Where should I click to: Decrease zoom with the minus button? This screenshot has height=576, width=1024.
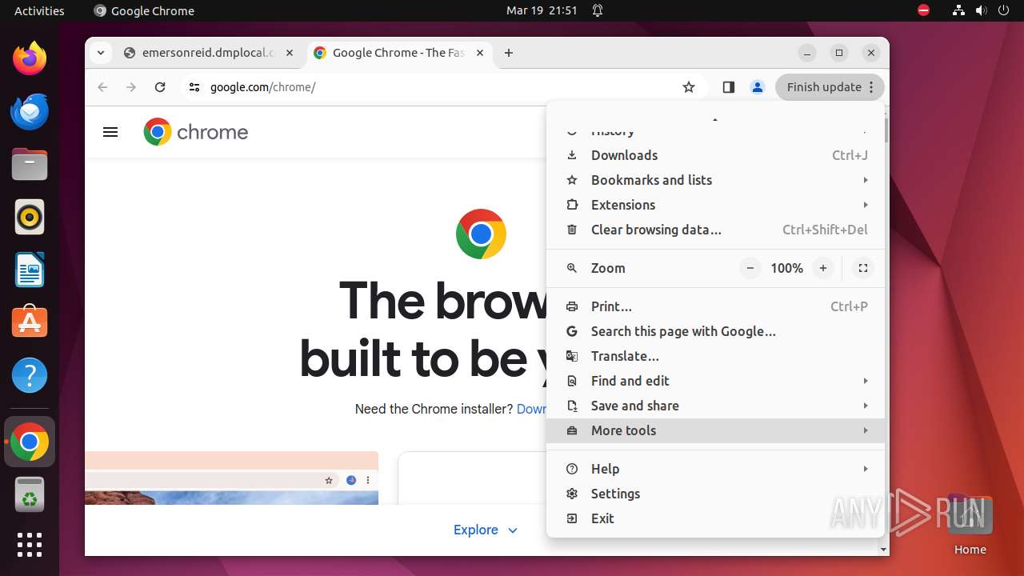[x=750, y=268]
